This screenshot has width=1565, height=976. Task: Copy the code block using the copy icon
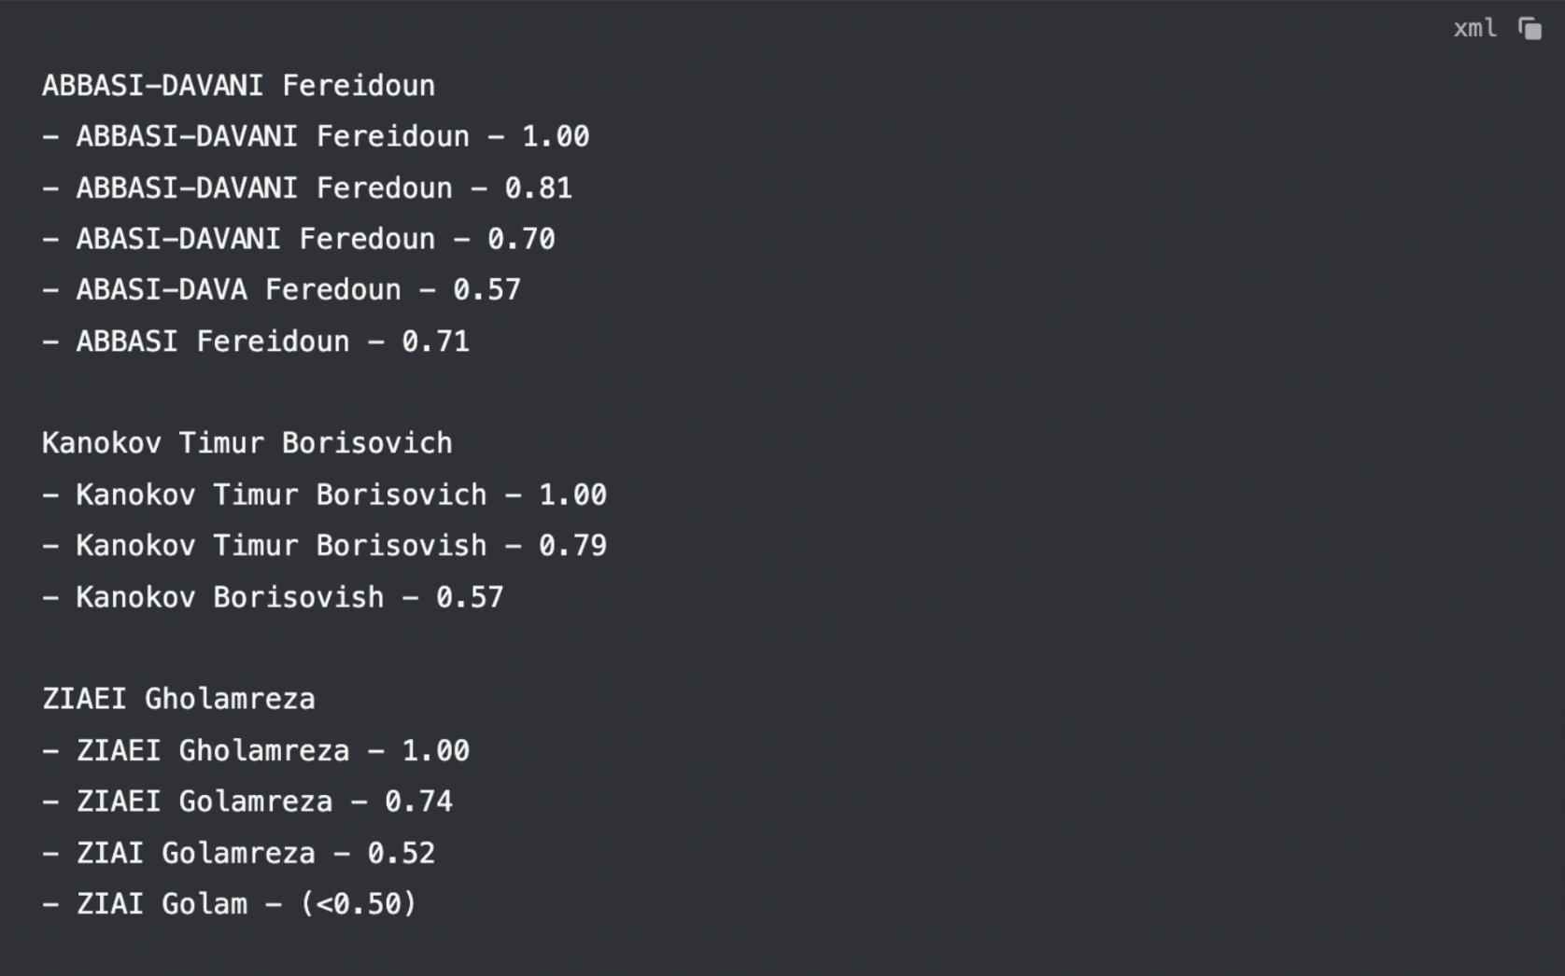pyautogui.click(x=1530, y=29)
